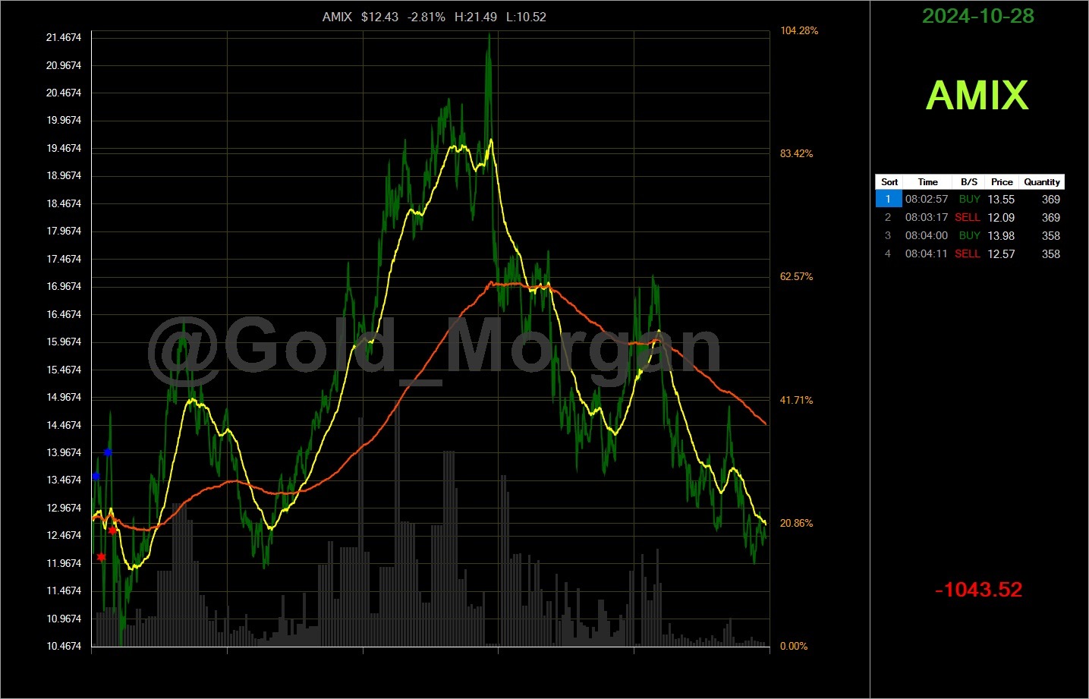Click the 104.28% percent axis label
The height and width of the screenshot is (699, 1089).
pyautogui.click(x=799, y=30)
